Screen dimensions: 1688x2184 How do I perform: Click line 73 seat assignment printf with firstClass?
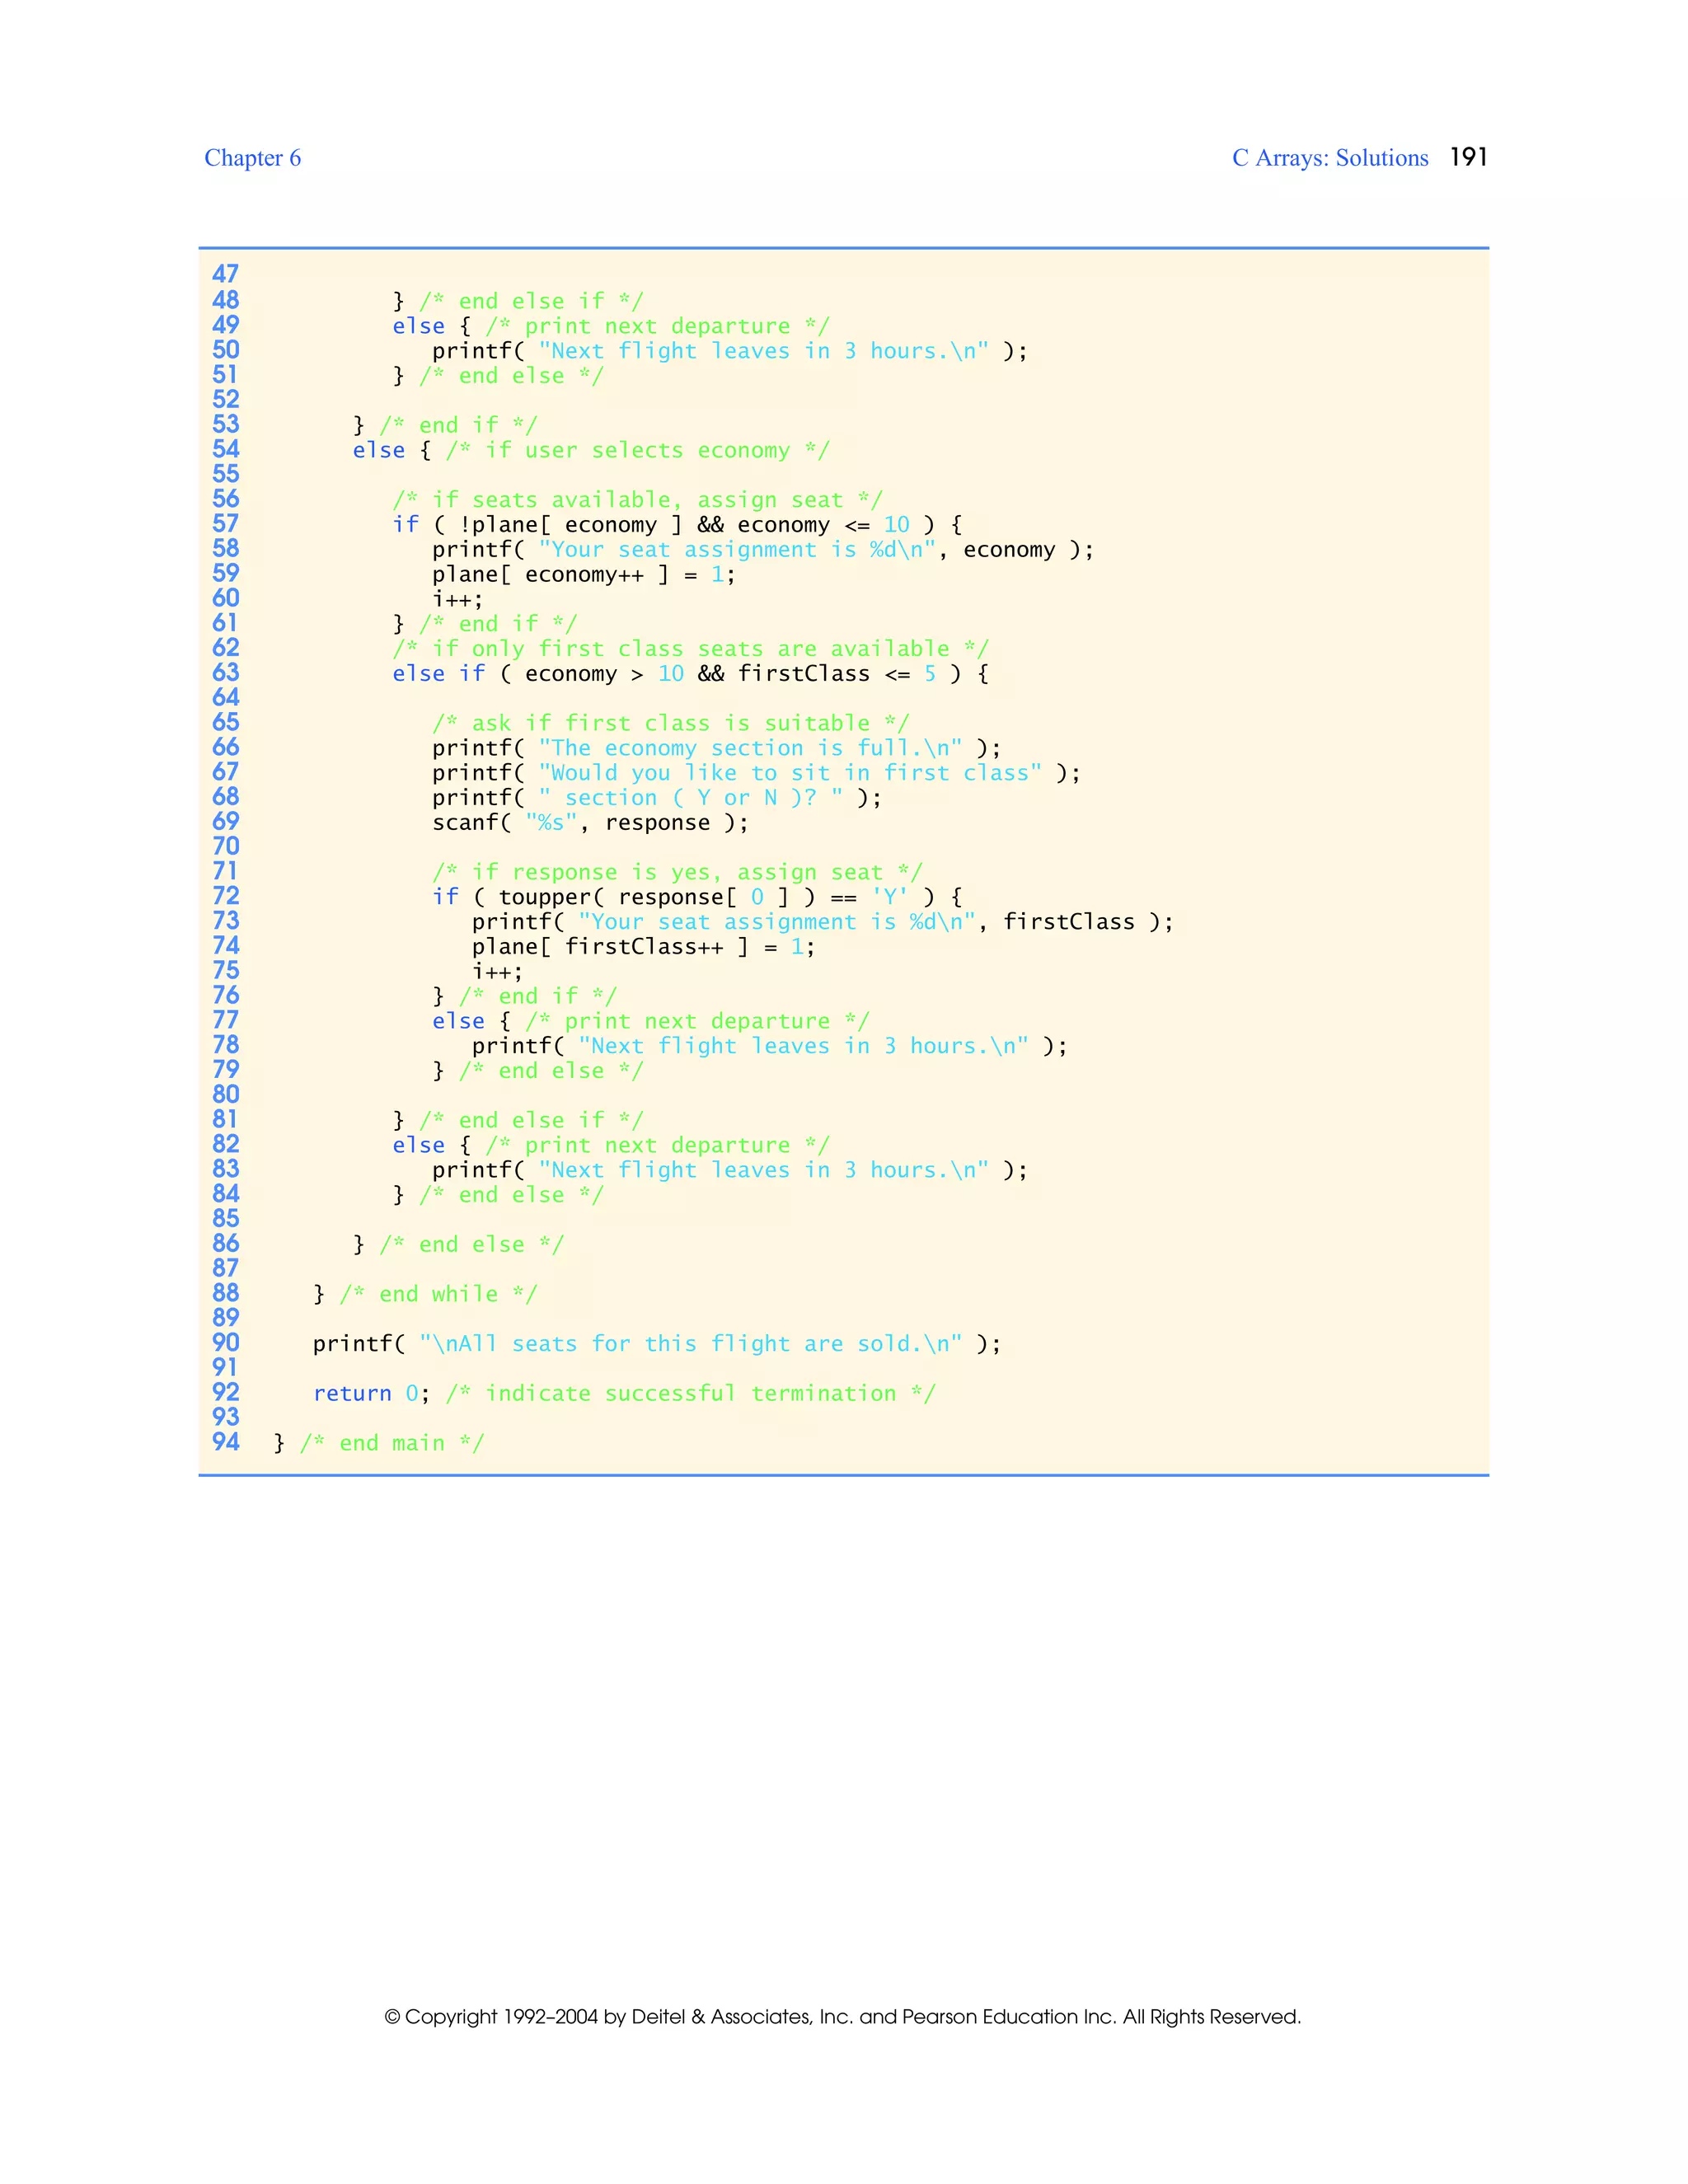[823, 922]
